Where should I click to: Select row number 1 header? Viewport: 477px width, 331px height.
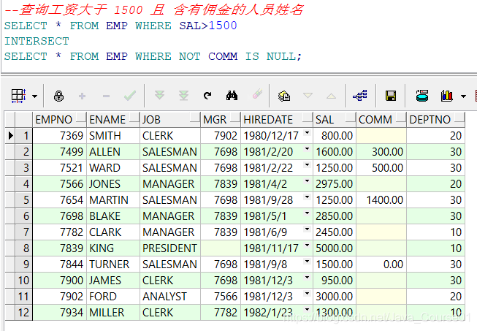coord(23,136)
